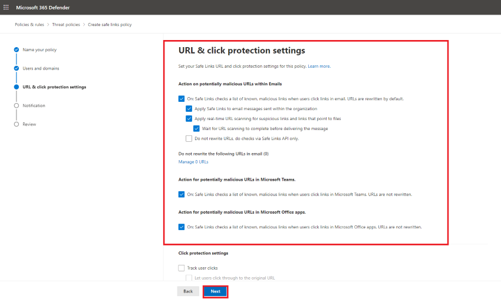Enable Track user clicks checkbox
Screen dimensions: 501x299
[182, 268]
